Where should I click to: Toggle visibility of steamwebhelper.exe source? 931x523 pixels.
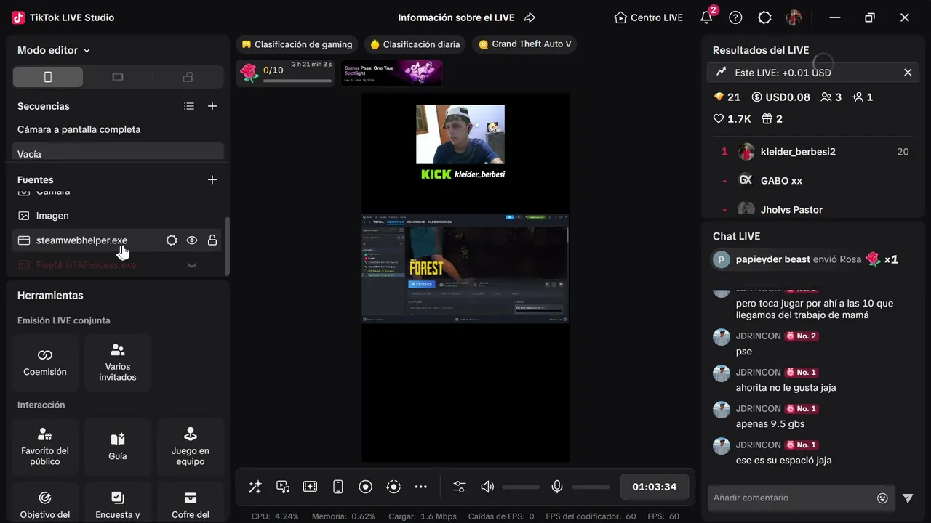[192, 240]
